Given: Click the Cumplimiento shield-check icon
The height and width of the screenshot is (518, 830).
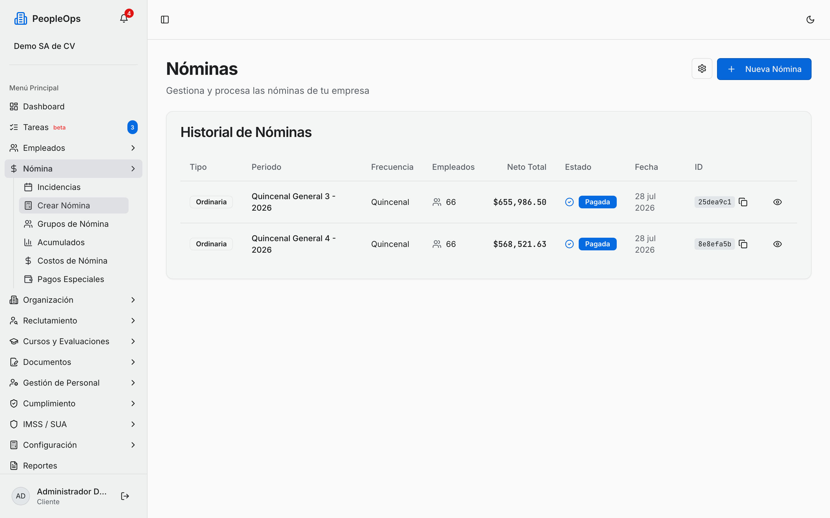Looking at the screenshot, I should point(14,403).
